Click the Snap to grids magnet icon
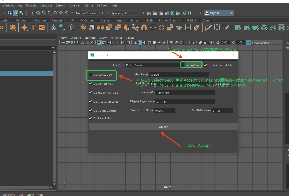 pos(38,13)
